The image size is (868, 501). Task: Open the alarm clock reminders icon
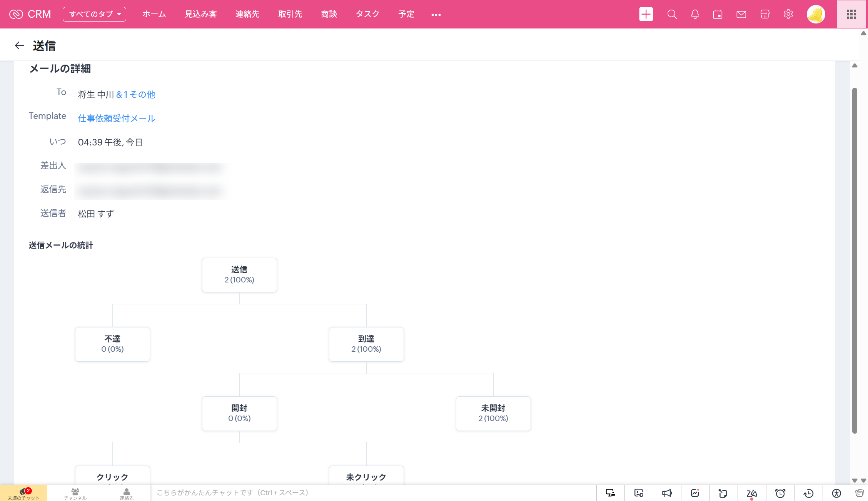coord(780,493)
